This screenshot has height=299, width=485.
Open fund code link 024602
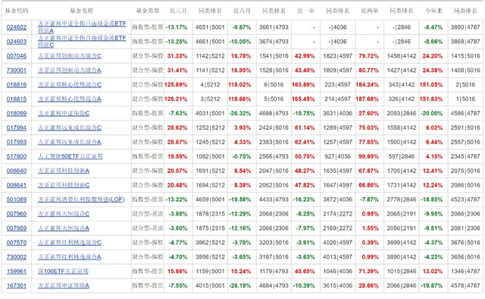click(x=17, y=27)
